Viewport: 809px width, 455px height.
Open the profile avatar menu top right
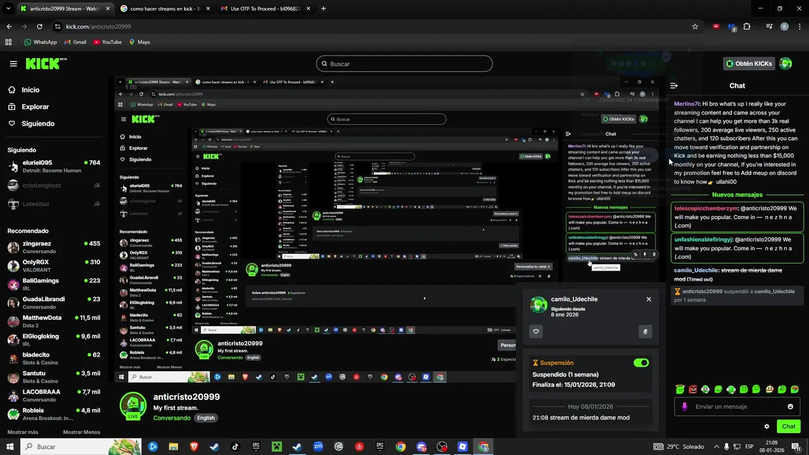786,64
